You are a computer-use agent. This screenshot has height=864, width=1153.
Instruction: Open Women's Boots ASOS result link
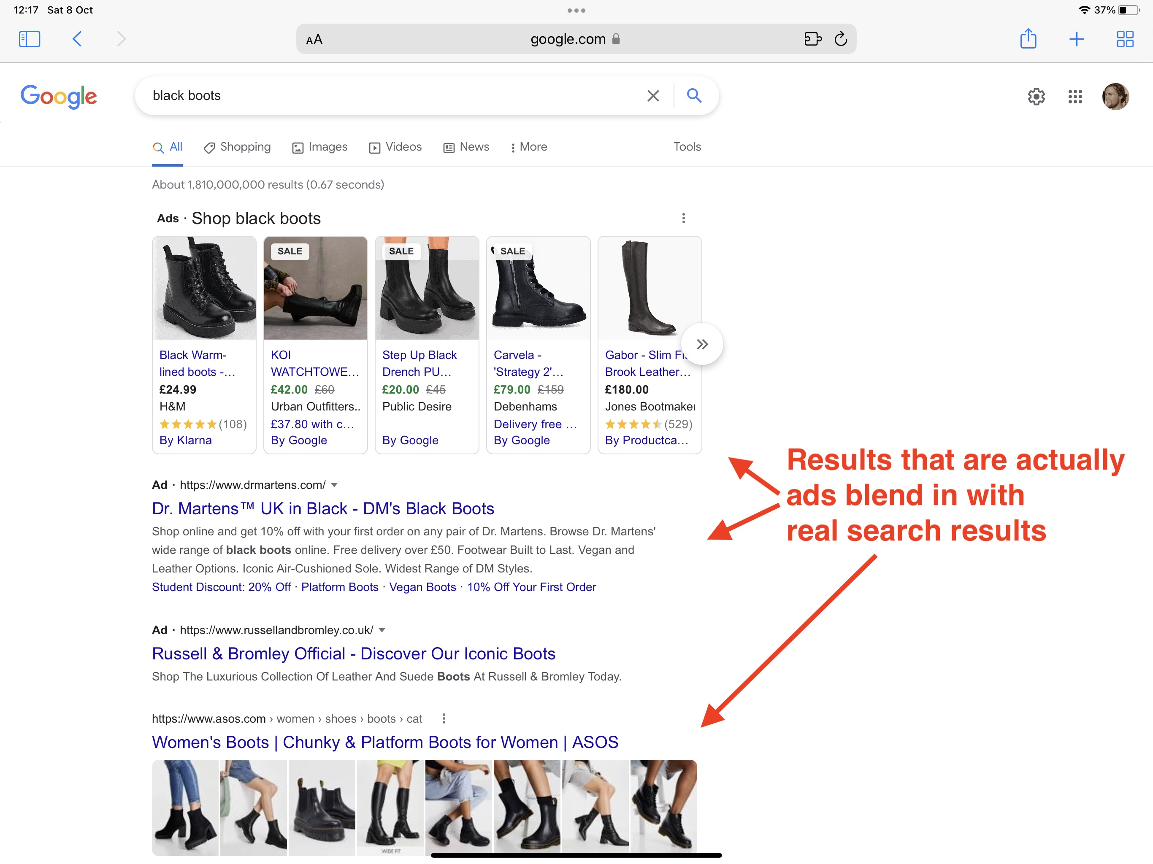click(x=385, y=742)
